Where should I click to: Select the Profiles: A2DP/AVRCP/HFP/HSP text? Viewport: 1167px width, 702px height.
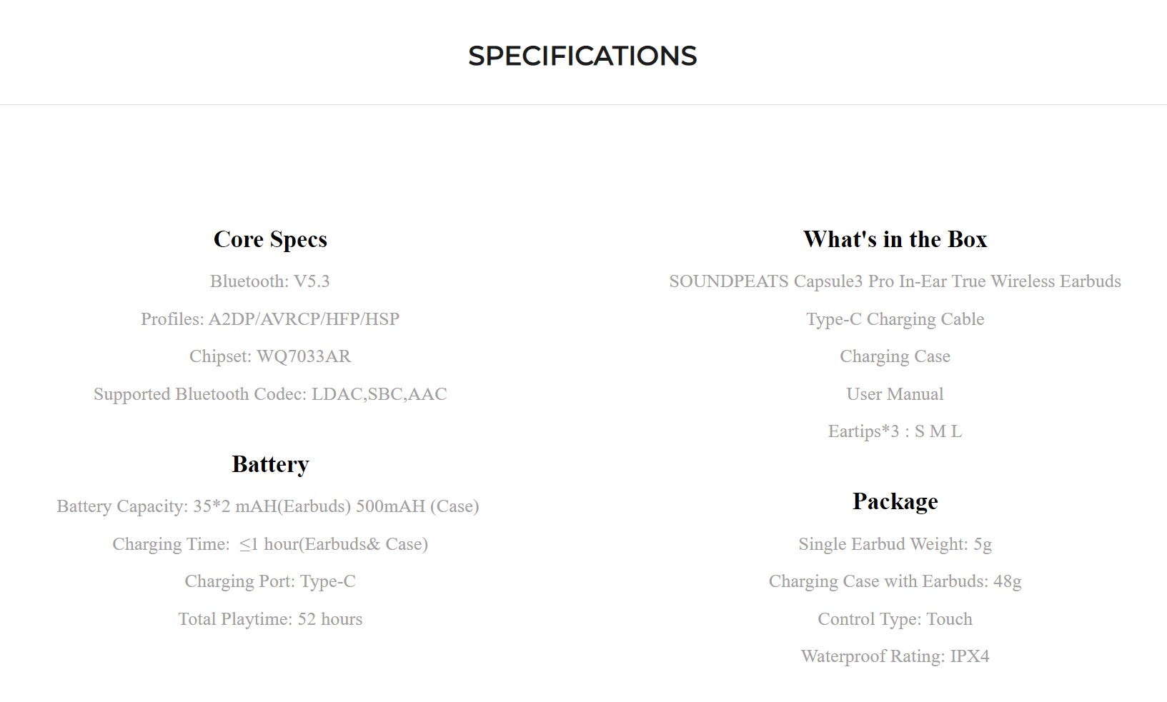click(x=270, y=319)
